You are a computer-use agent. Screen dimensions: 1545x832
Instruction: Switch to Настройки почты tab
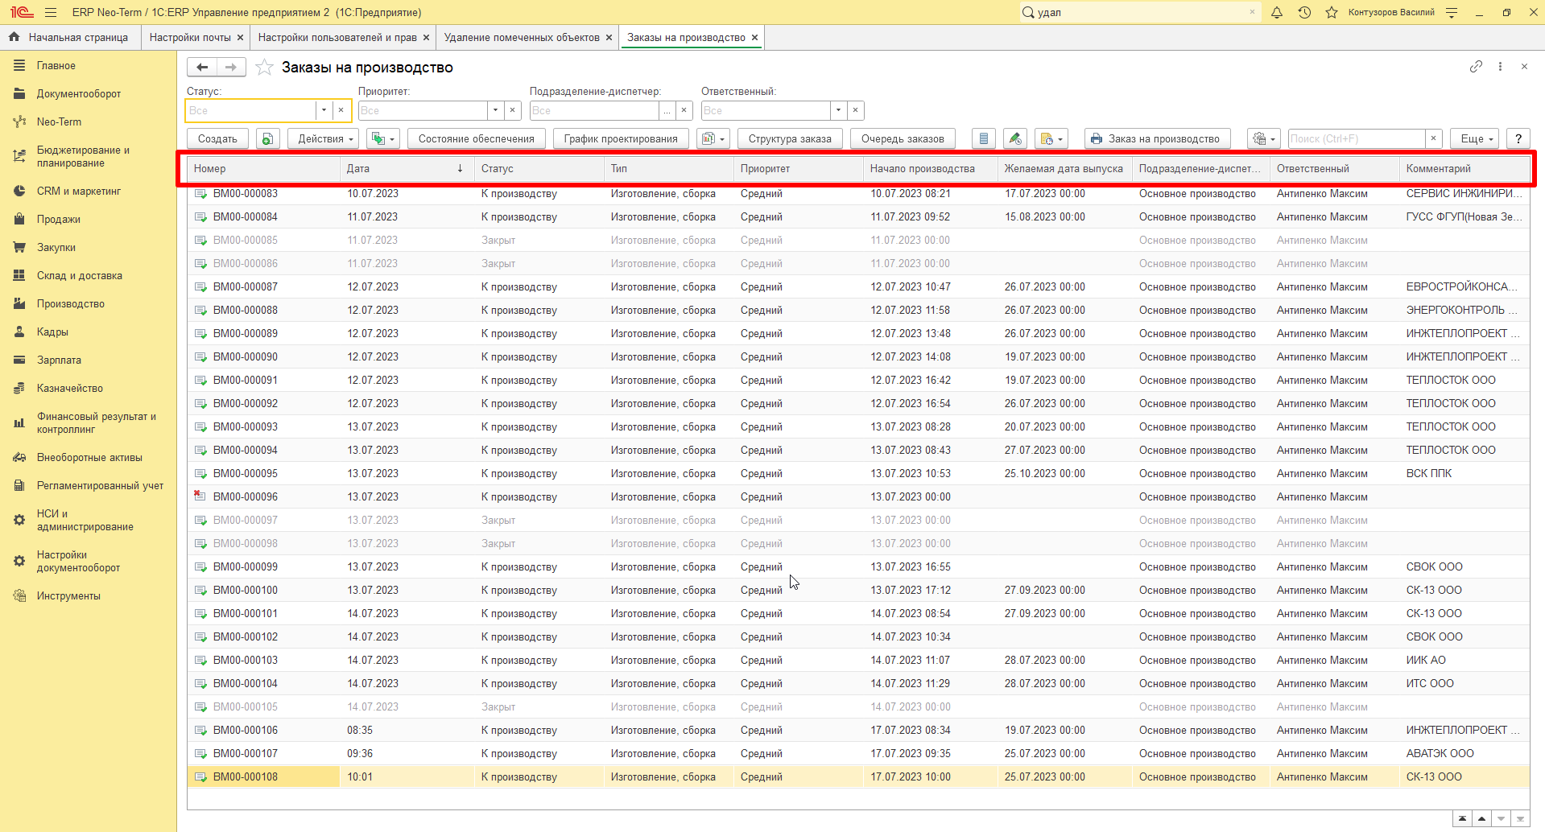pyautogui.click(x=190, y=37)
